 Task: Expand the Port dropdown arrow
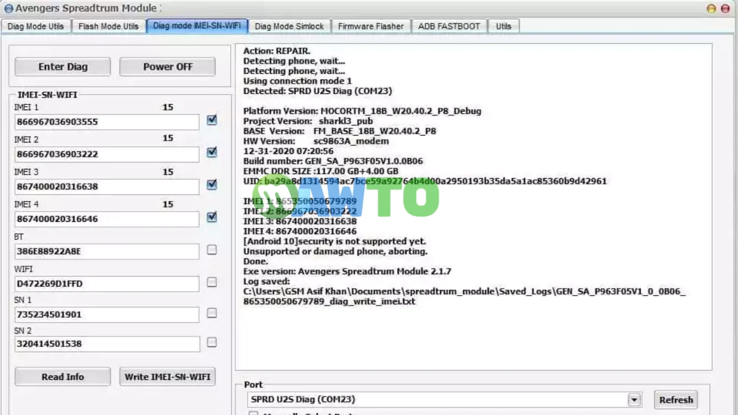pos(635,399)
